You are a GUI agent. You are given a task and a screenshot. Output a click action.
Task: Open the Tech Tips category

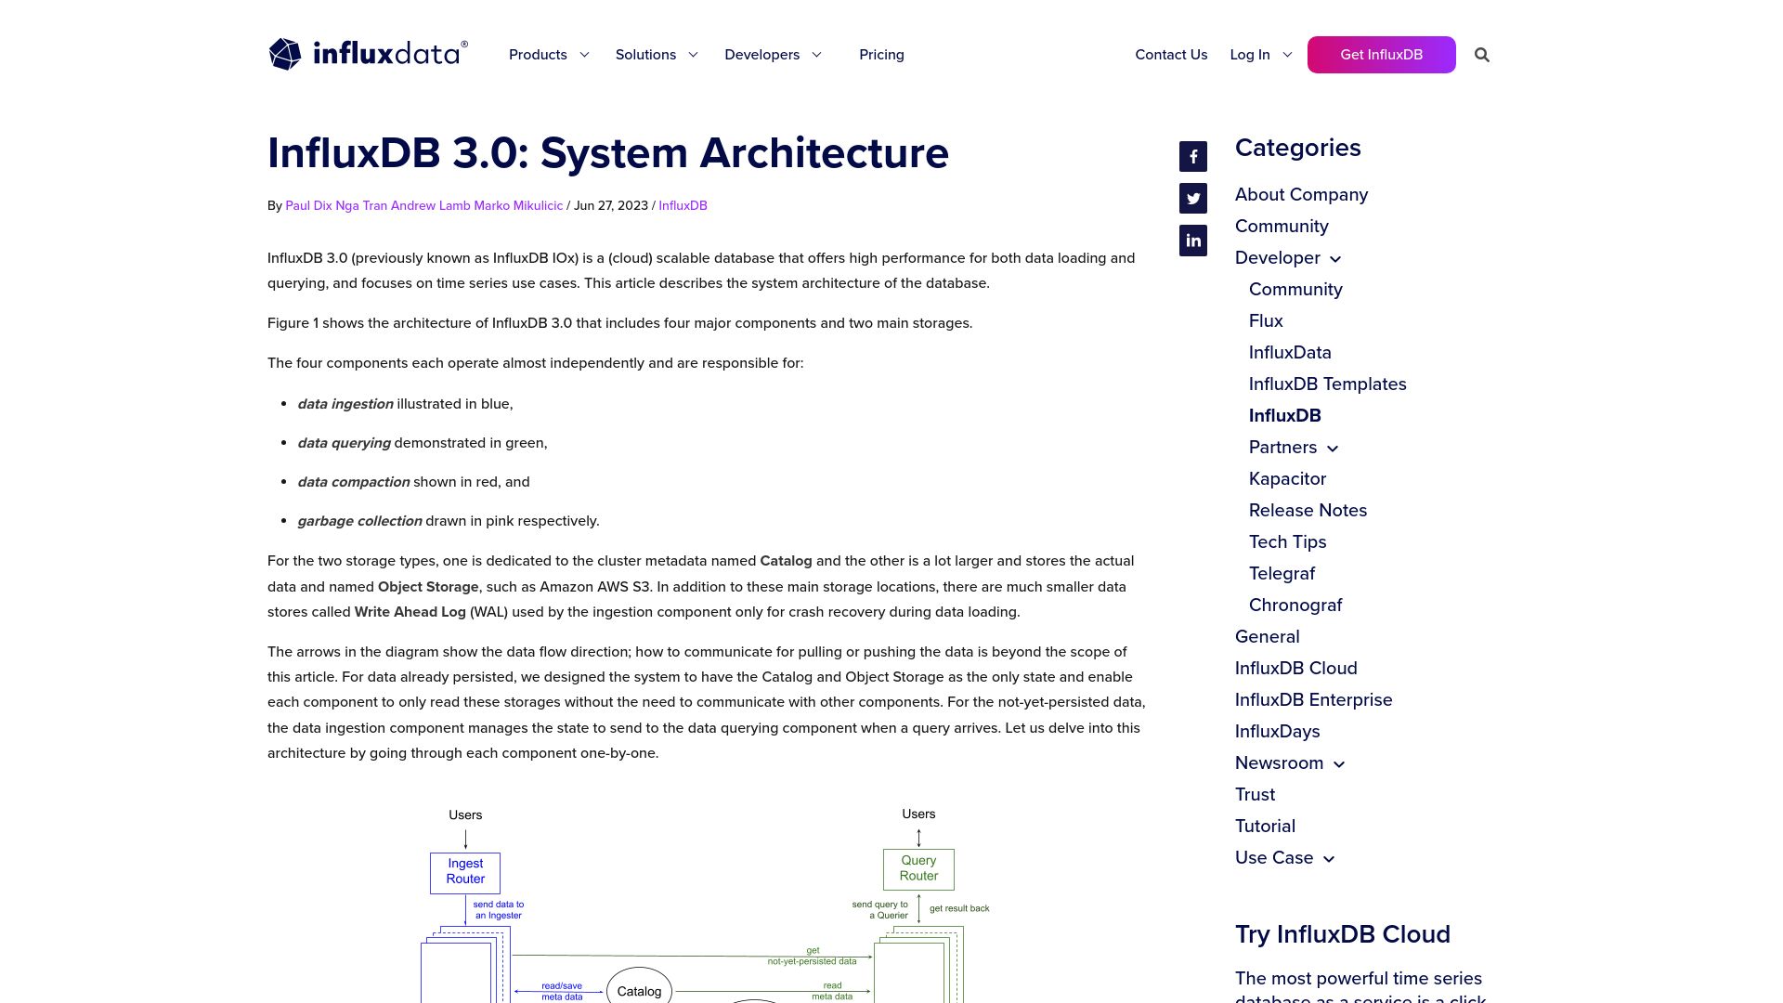click(1287, 541)
